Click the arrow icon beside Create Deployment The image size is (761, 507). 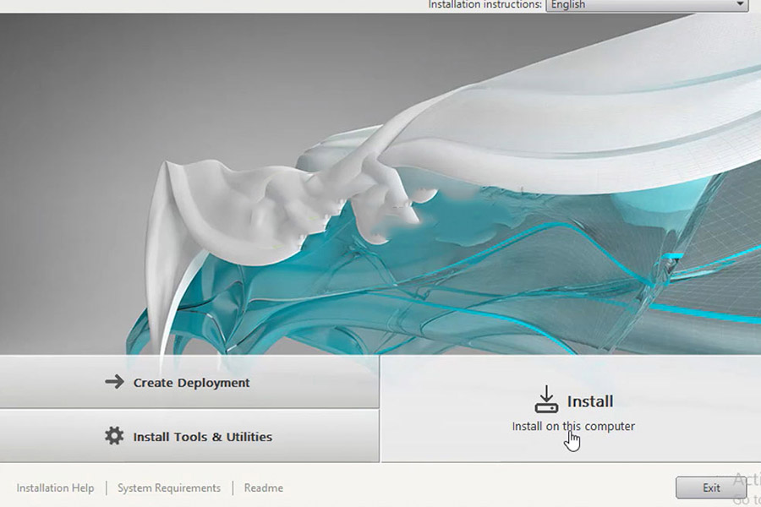[114, 382]
